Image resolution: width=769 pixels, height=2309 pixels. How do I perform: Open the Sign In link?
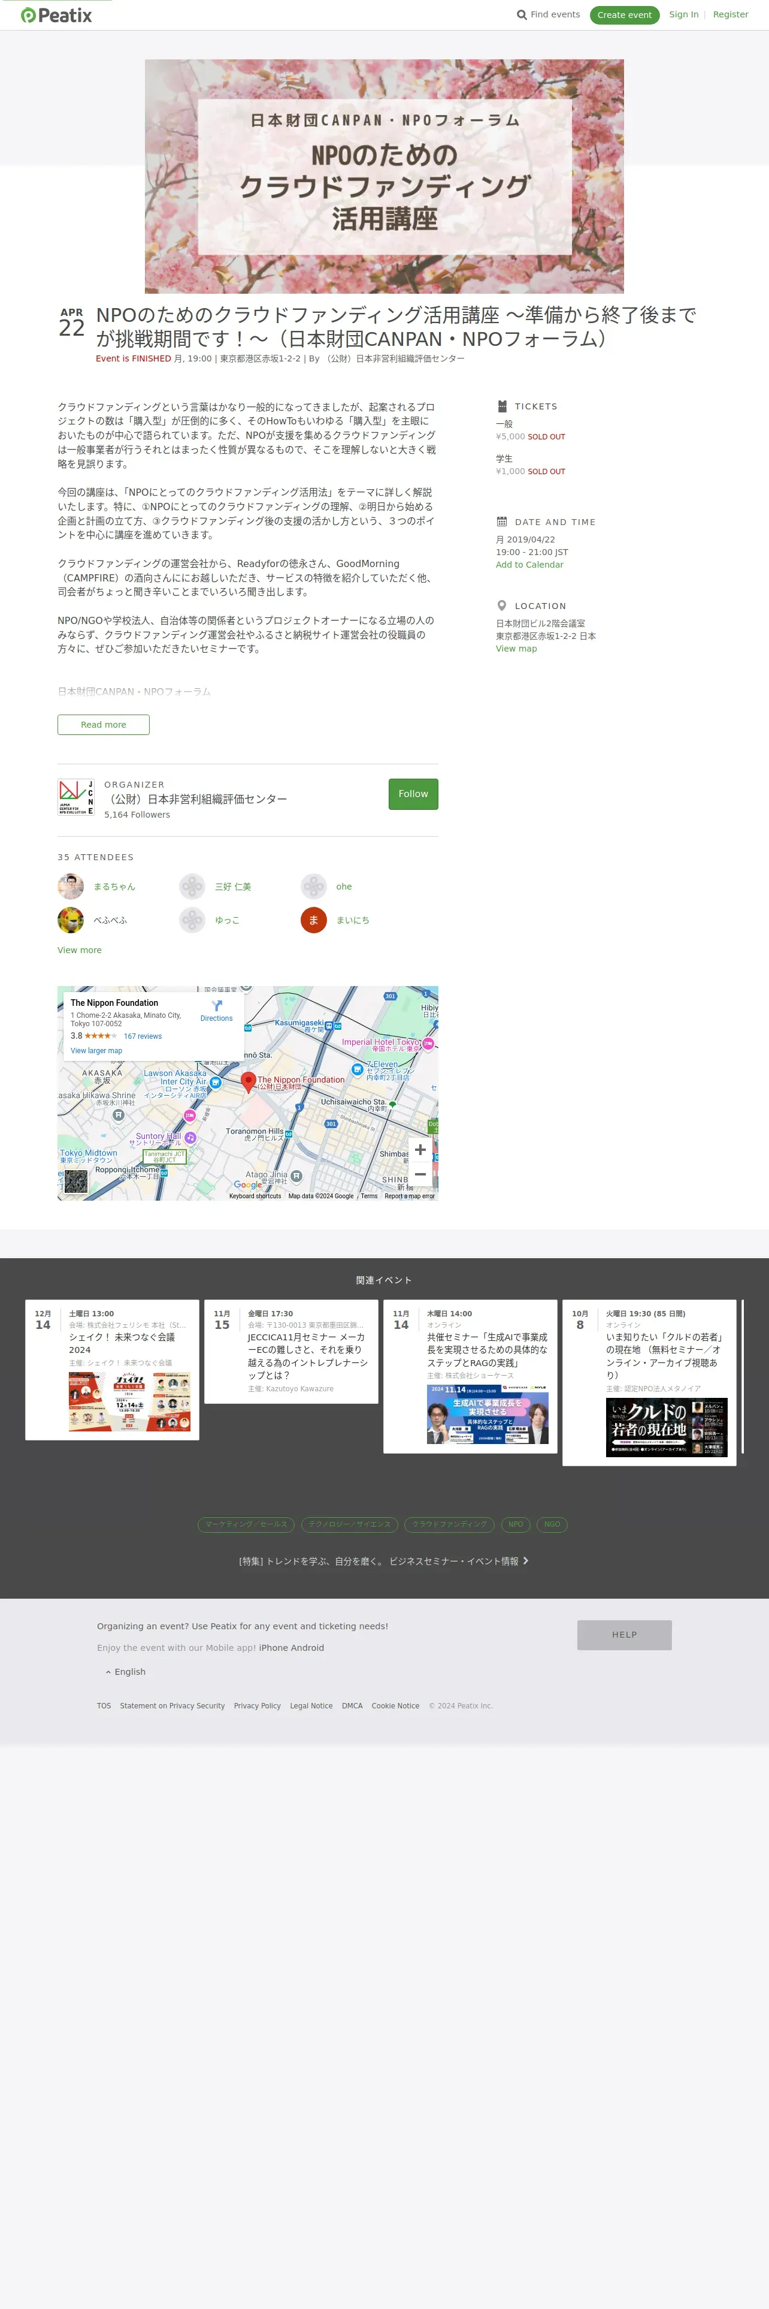pos(684,14)
